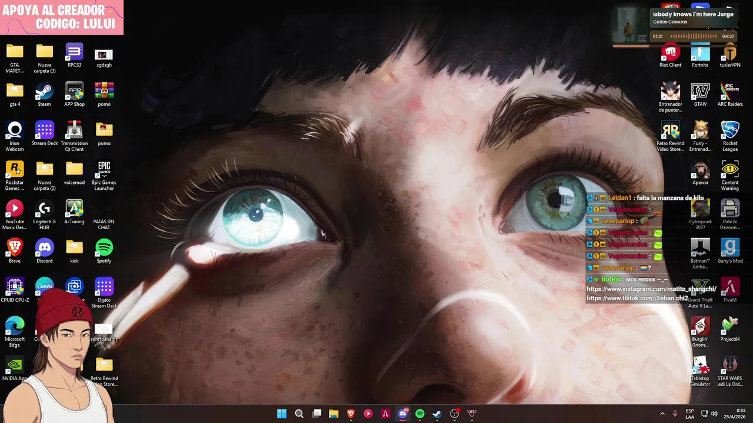This screenshot has height=423, width=753.
Task: Launch the A-Tuning utility
Action: (74, 213)
